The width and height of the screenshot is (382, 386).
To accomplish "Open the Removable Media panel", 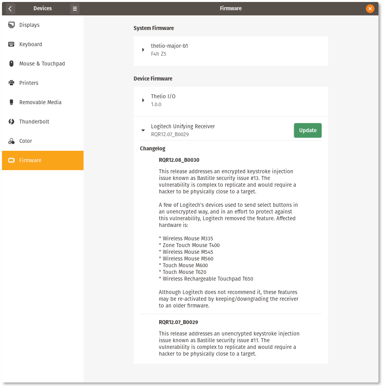I will (x=43, y=102).
